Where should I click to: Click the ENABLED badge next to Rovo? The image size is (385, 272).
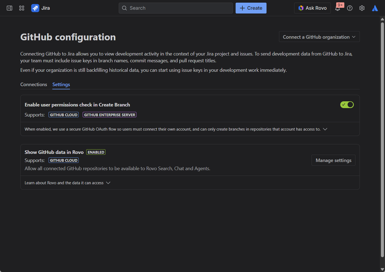pos(96,152)
